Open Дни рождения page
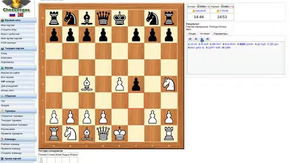 [x=9, y=86]
